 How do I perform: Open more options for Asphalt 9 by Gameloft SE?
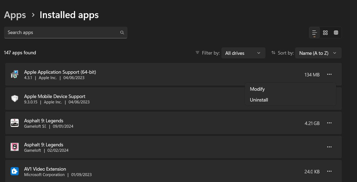(329, 123)
